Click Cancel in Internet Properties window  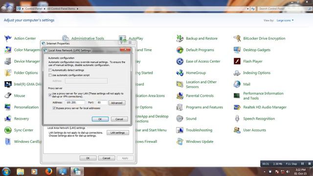(107, 158)
